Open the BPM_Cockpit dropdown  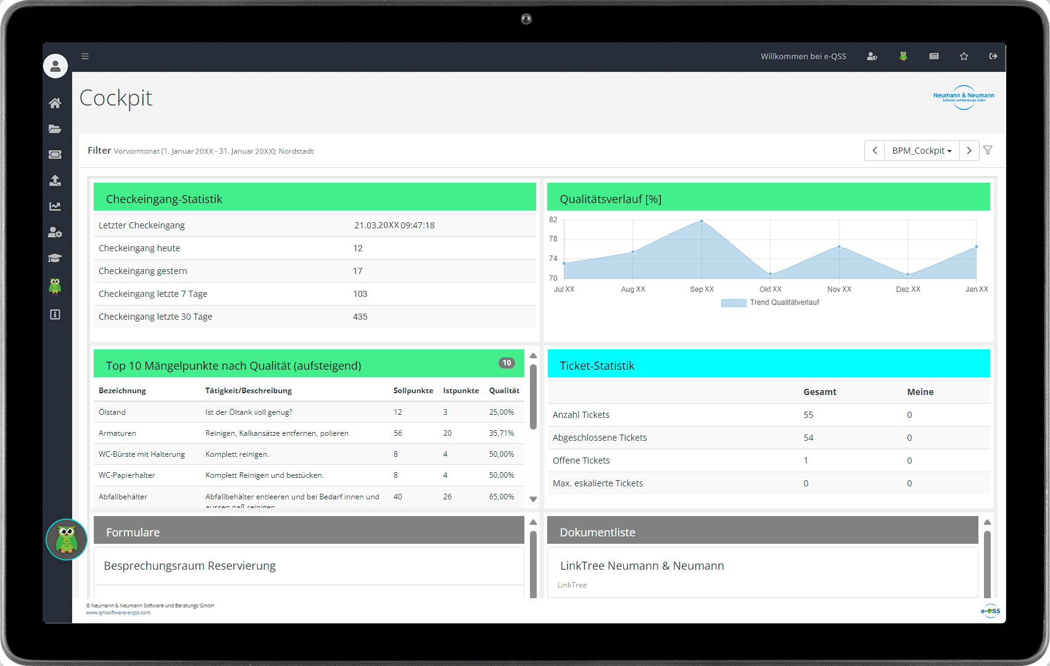pos(922,151)
